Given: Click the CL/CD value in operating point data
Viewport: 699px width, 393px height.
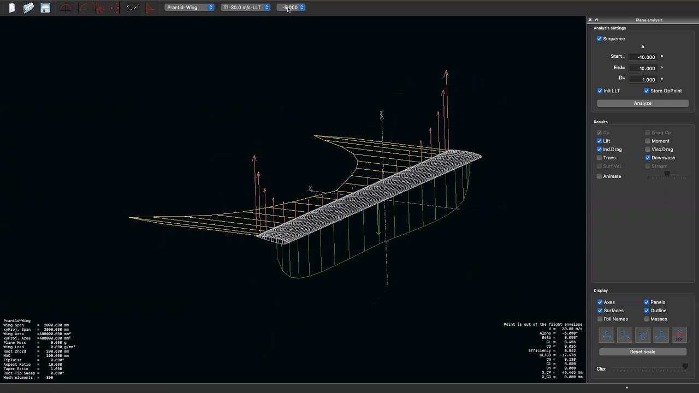Looking at the screenshot, I should (568, 355).
